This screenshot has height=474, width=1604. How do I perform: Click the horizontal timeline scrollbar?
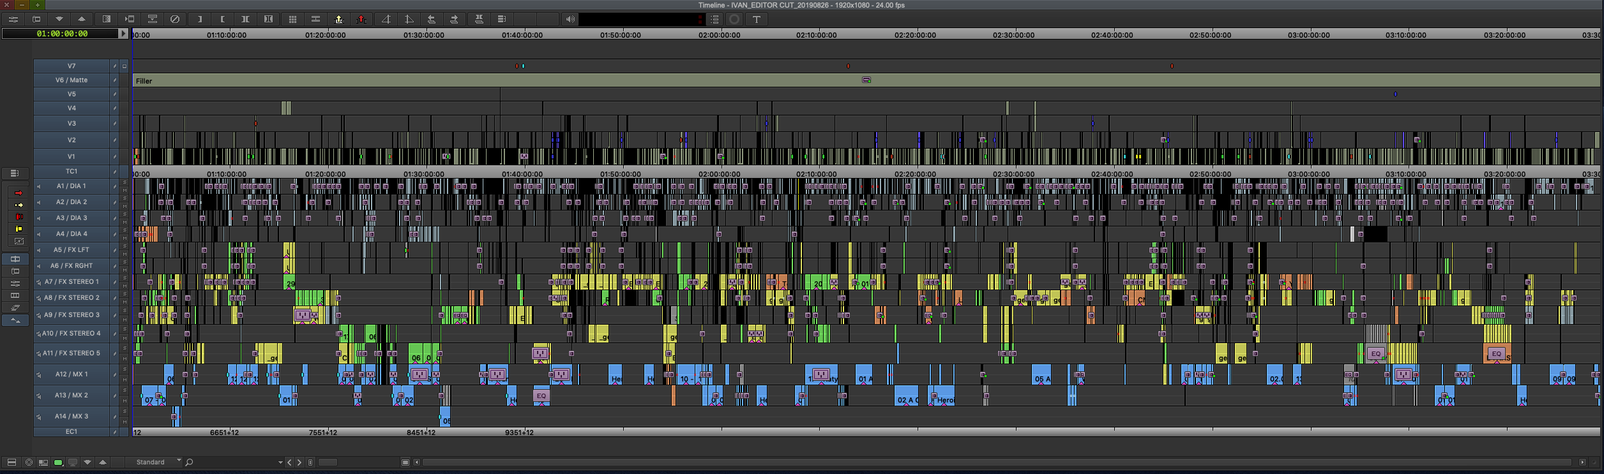[997, 463]
